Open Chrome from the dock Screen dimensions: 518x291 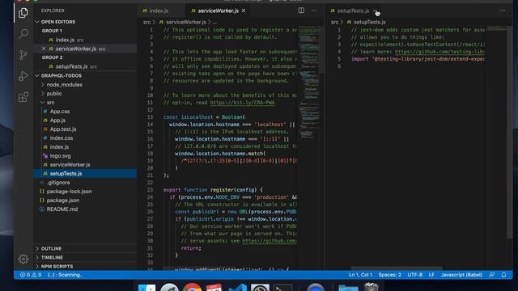tap(192, 288)
